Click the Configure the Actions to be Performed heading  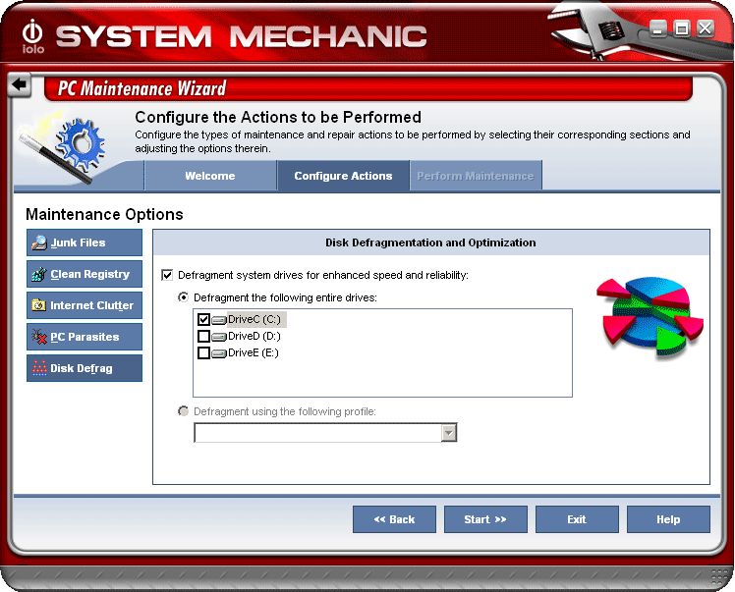click(x=278, y=117)
